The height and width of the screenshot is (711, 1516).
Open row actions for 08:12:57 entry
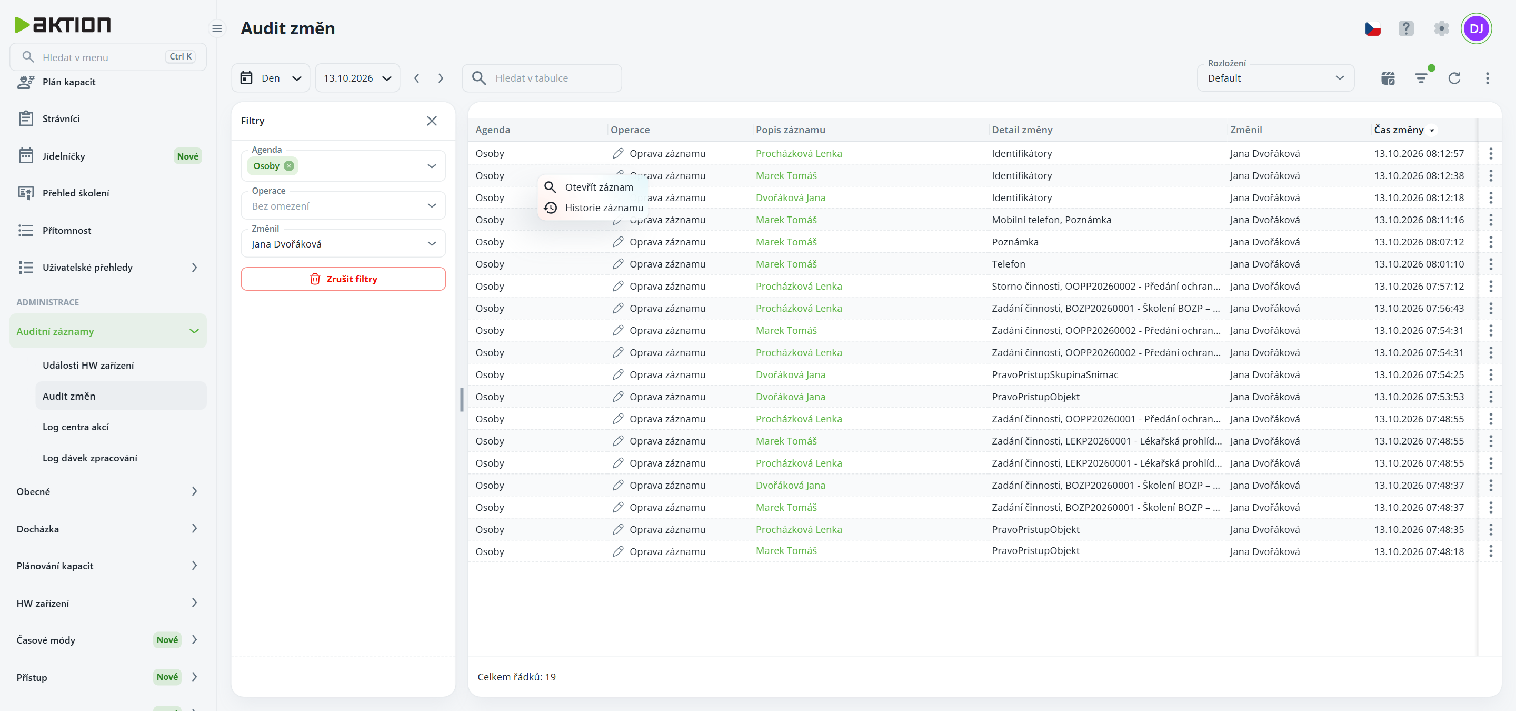[x=1490, y=154]
